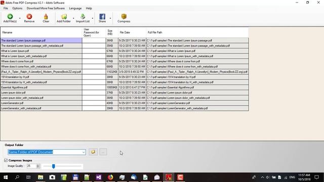
Task: Open File Explorer from the taskbar
Action: [x=40, y=177]
